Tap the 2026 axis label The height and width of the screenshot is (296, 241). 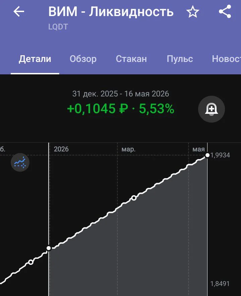pyautogui.click(x=61, y=149)
